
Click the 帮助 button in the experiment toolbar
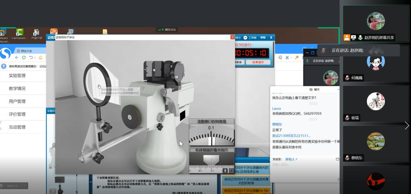point(263,38)
